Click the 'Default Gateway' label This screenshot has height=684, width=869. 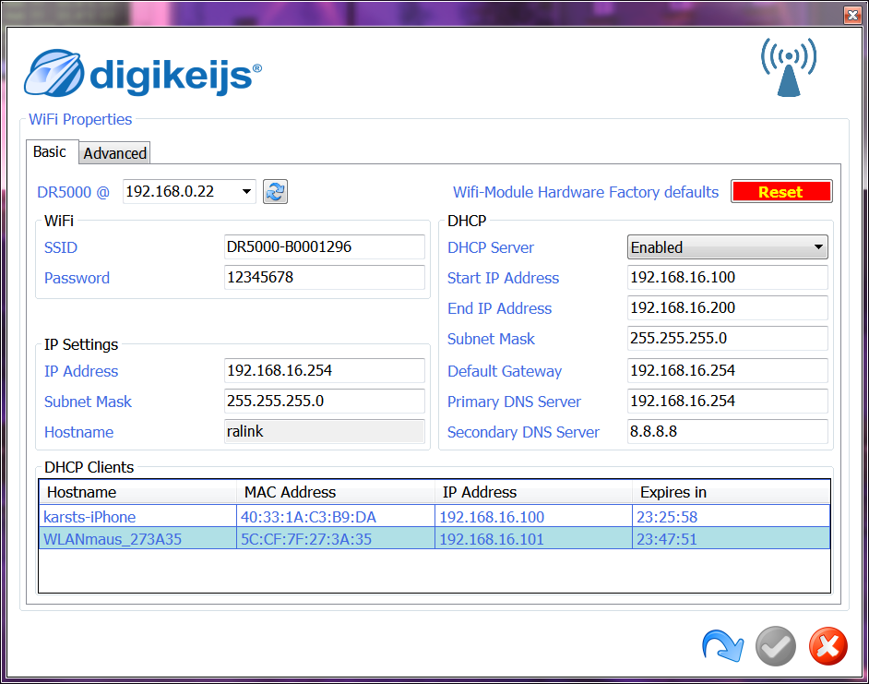505,371
